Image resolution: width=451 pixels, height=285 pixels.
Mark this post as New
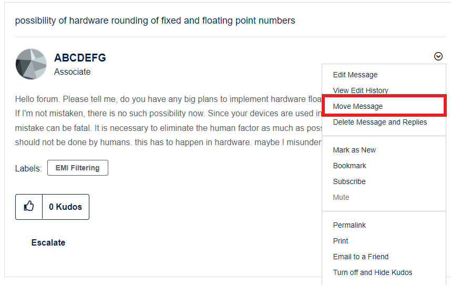click(x=354, y=150)
